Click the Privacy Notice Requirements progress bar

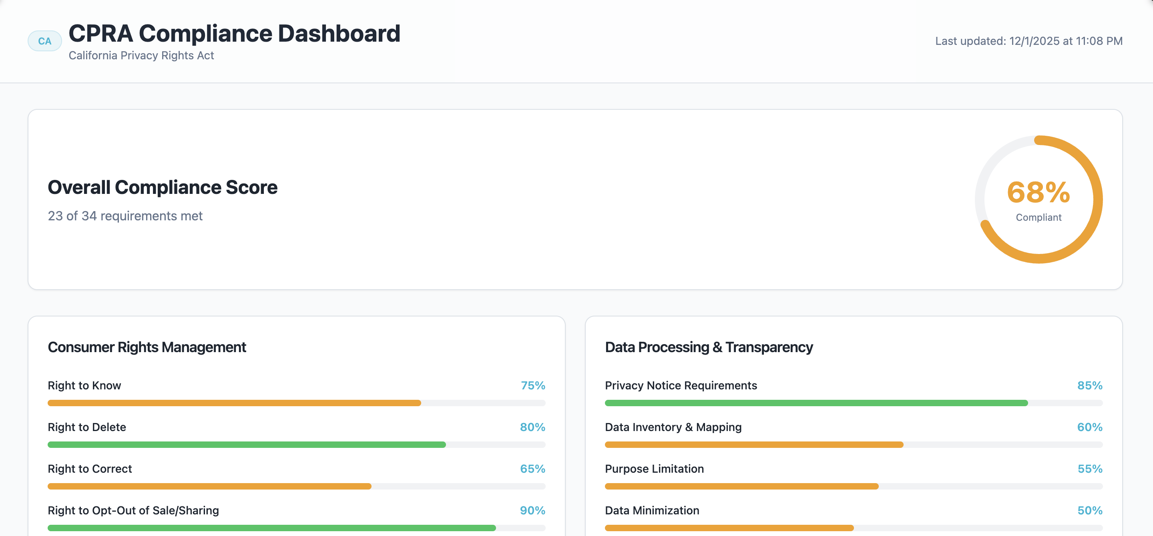pos(853,403)
